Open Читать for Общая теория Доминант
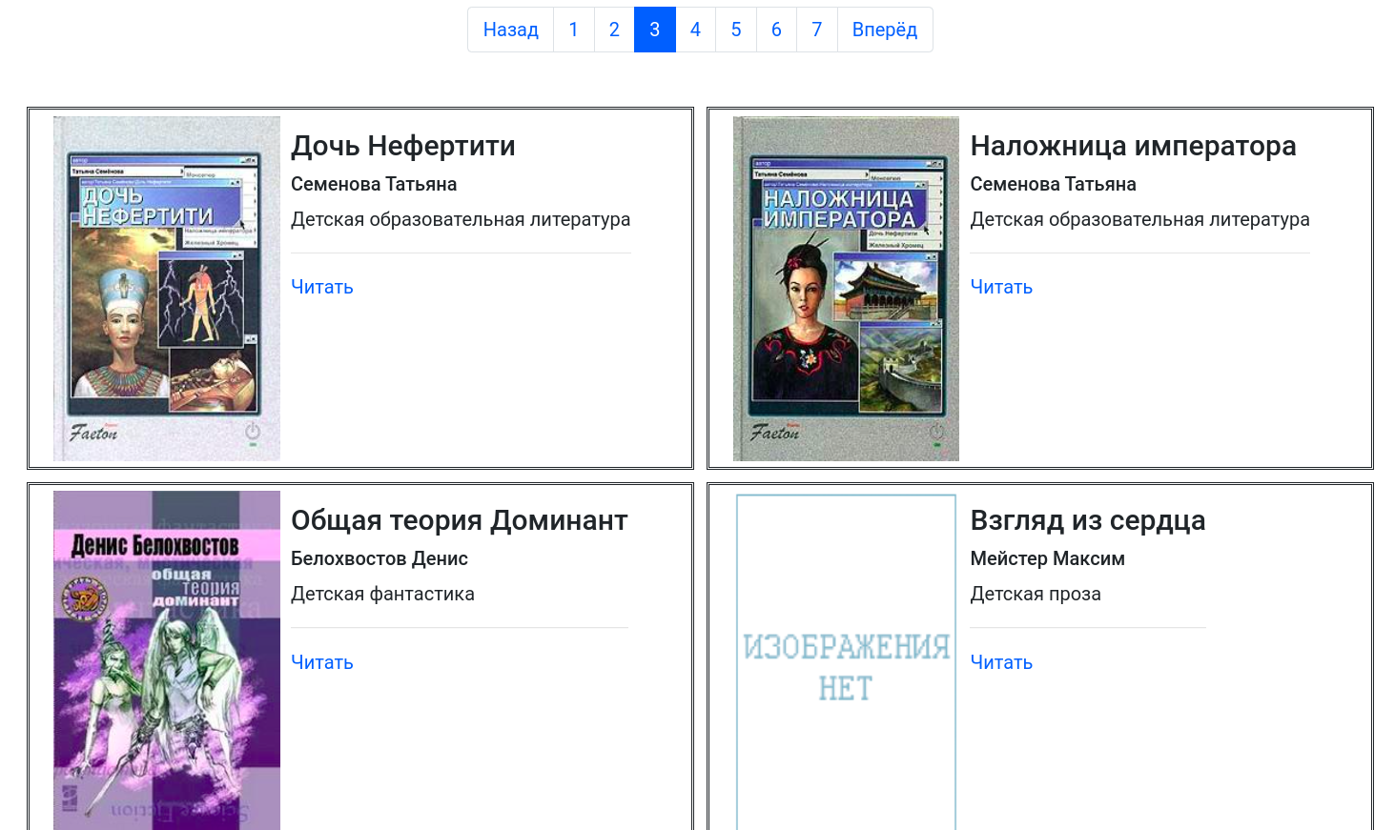The image size is (1395, 830). (x=321, y=661)
